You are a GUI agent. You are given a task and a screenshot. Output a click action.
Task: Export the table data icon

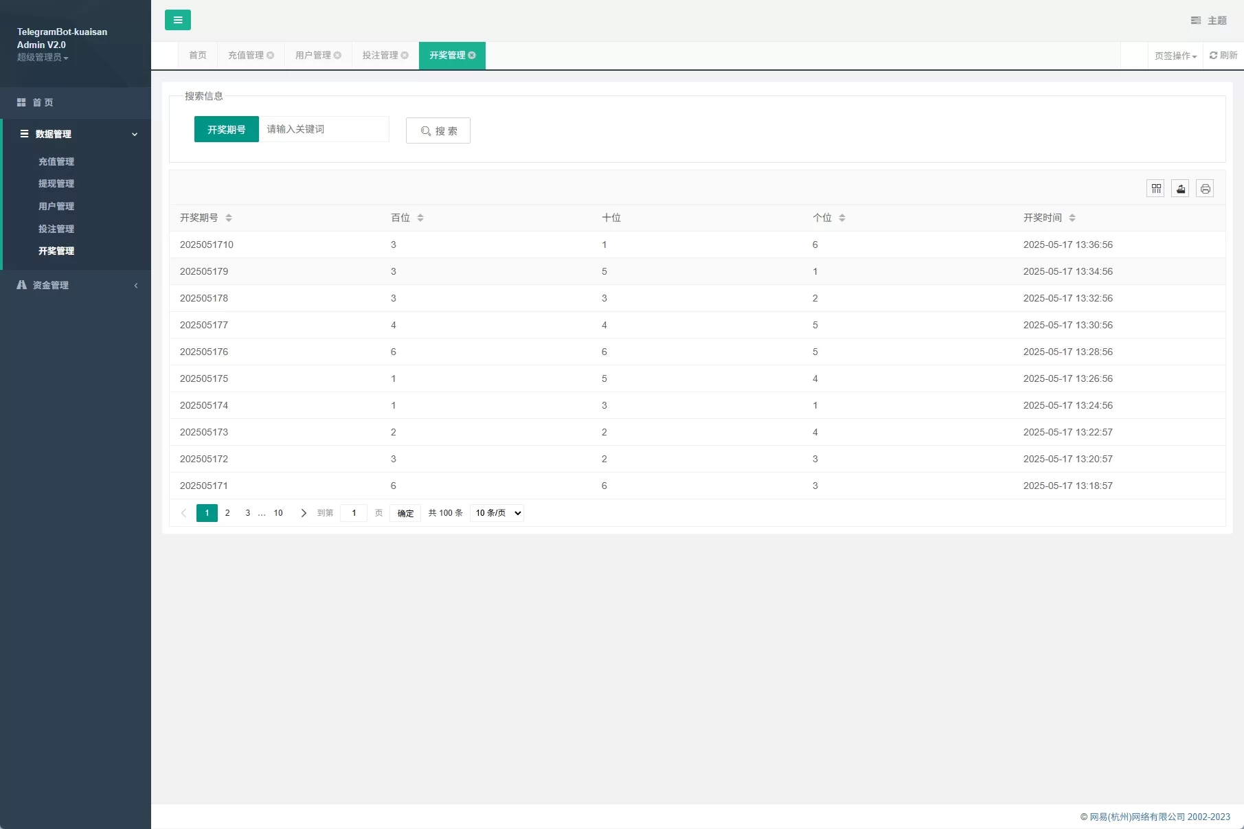[x=1180, y=188]
